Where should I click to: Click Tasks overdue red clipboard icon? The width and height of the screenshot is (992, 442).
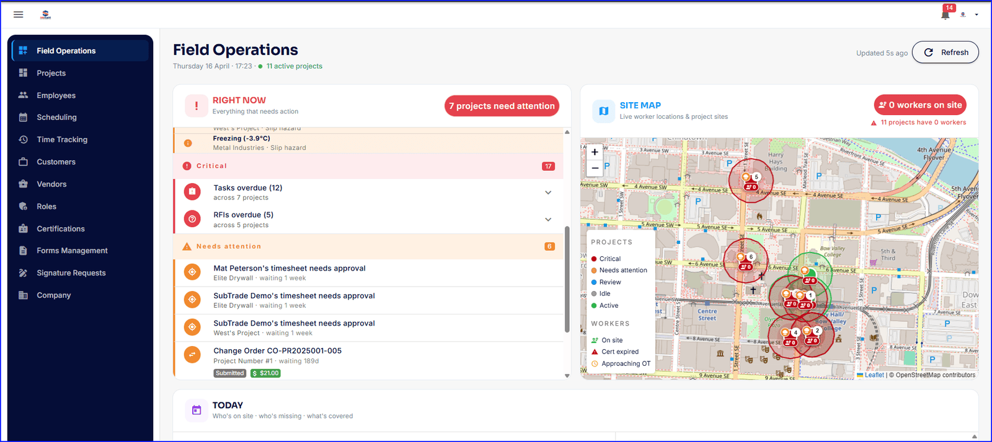[x=192, y=192]
